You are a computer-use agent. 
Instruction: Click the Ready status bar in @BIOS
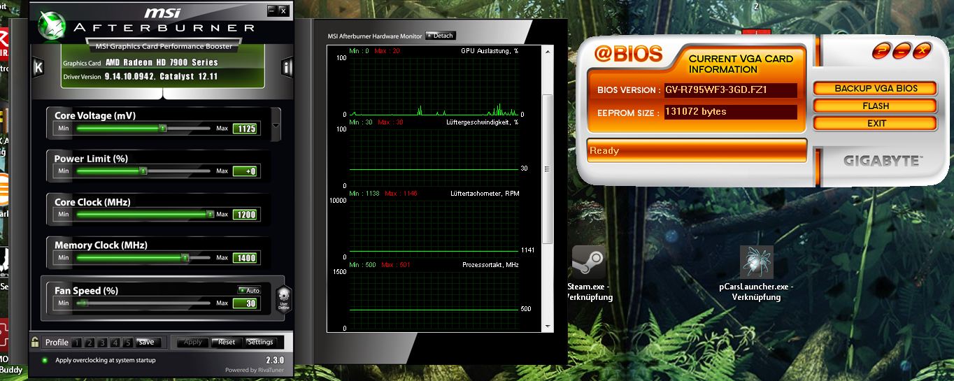pyautogui.click(x=697, y=150)
